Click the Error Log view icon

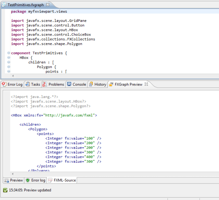(x=4, y=84)
